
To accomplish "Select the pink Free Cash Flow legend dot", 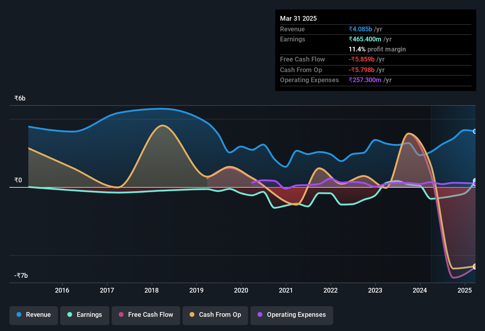I will tap(121, 315).
